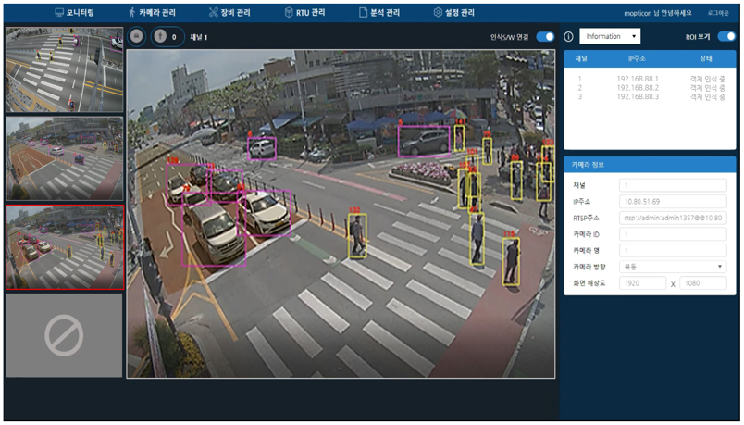Click the pedestrian icon beside 카메라 관리

click(x=131, y=13)
